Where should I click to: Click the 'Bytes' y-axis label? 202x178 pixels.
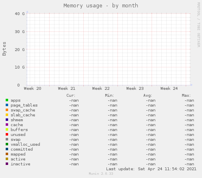(x=4, y=49)
